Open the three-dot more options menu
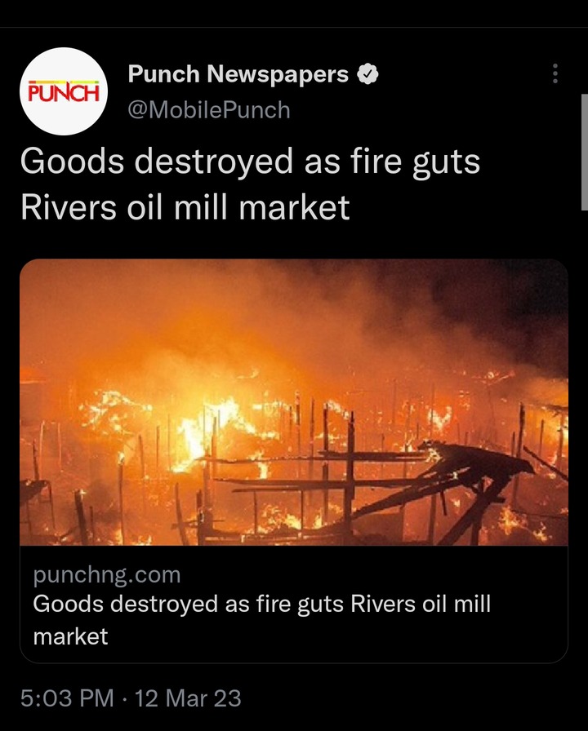Viewport: 588px width, 731px height. [555, 73]
